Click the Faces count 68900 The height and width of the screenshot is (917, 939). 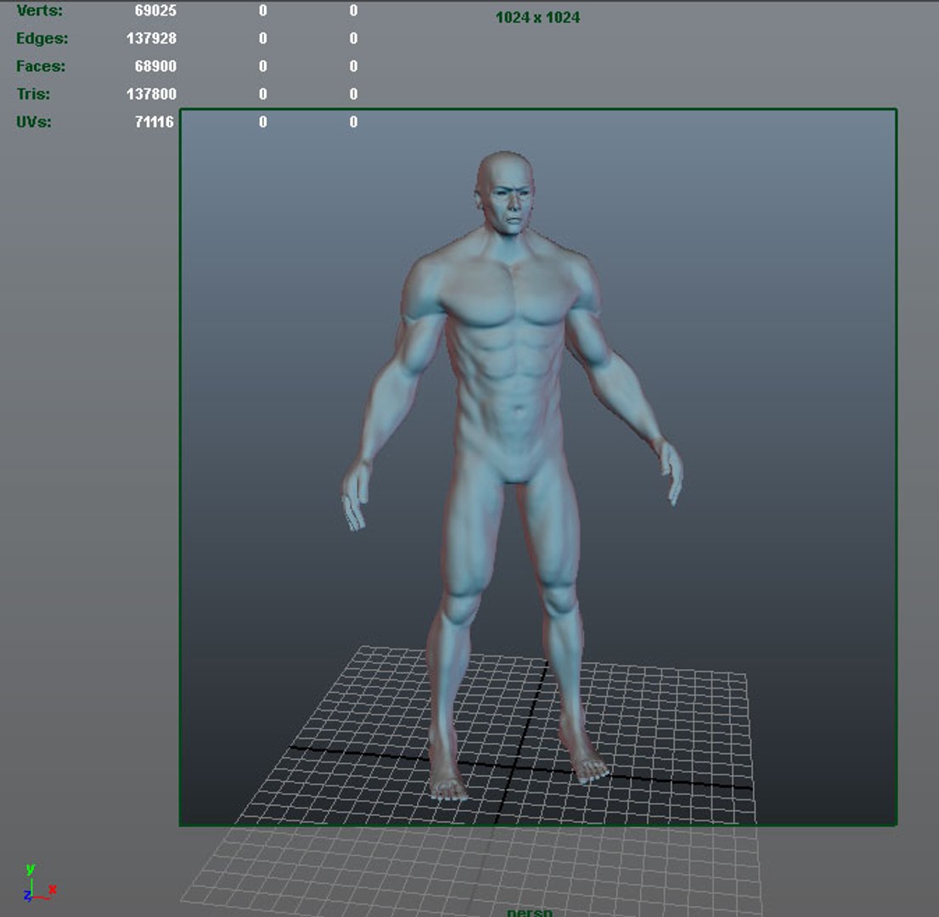tap(155, 66)
